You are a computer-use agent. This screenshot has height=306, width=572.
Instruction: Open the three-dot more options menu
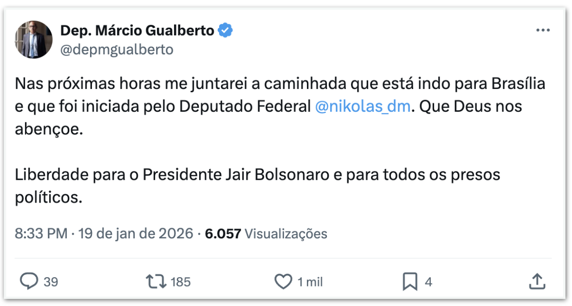(x=543, y=31)
